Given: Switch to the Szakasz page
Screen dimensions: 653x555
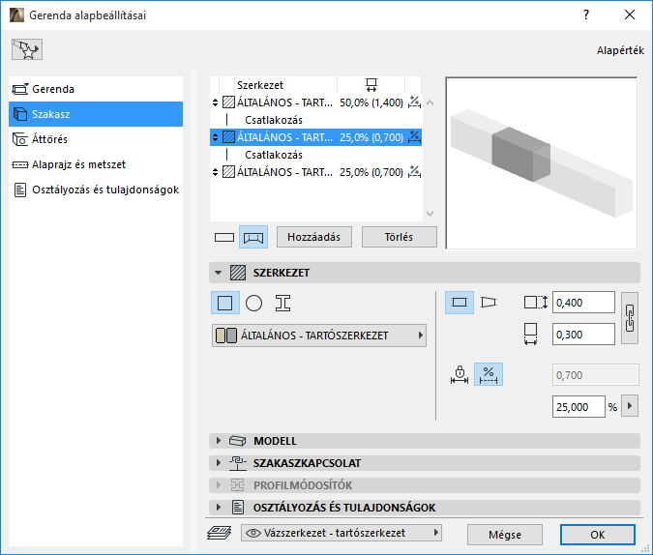Looking at the screenshot, I should (x=96, y=114).
